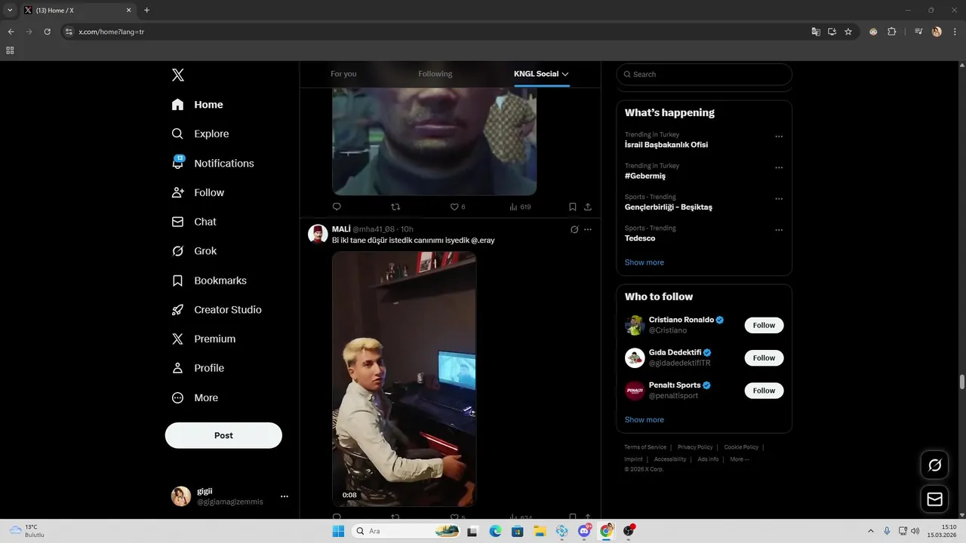966x543 pixels.
Task: Open Privacy Policy link
Action: click(695, 447)
